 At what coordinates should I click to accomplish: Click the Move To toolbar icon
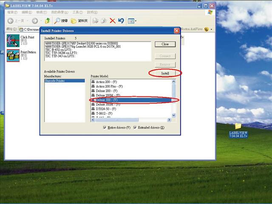click(95, 21)
